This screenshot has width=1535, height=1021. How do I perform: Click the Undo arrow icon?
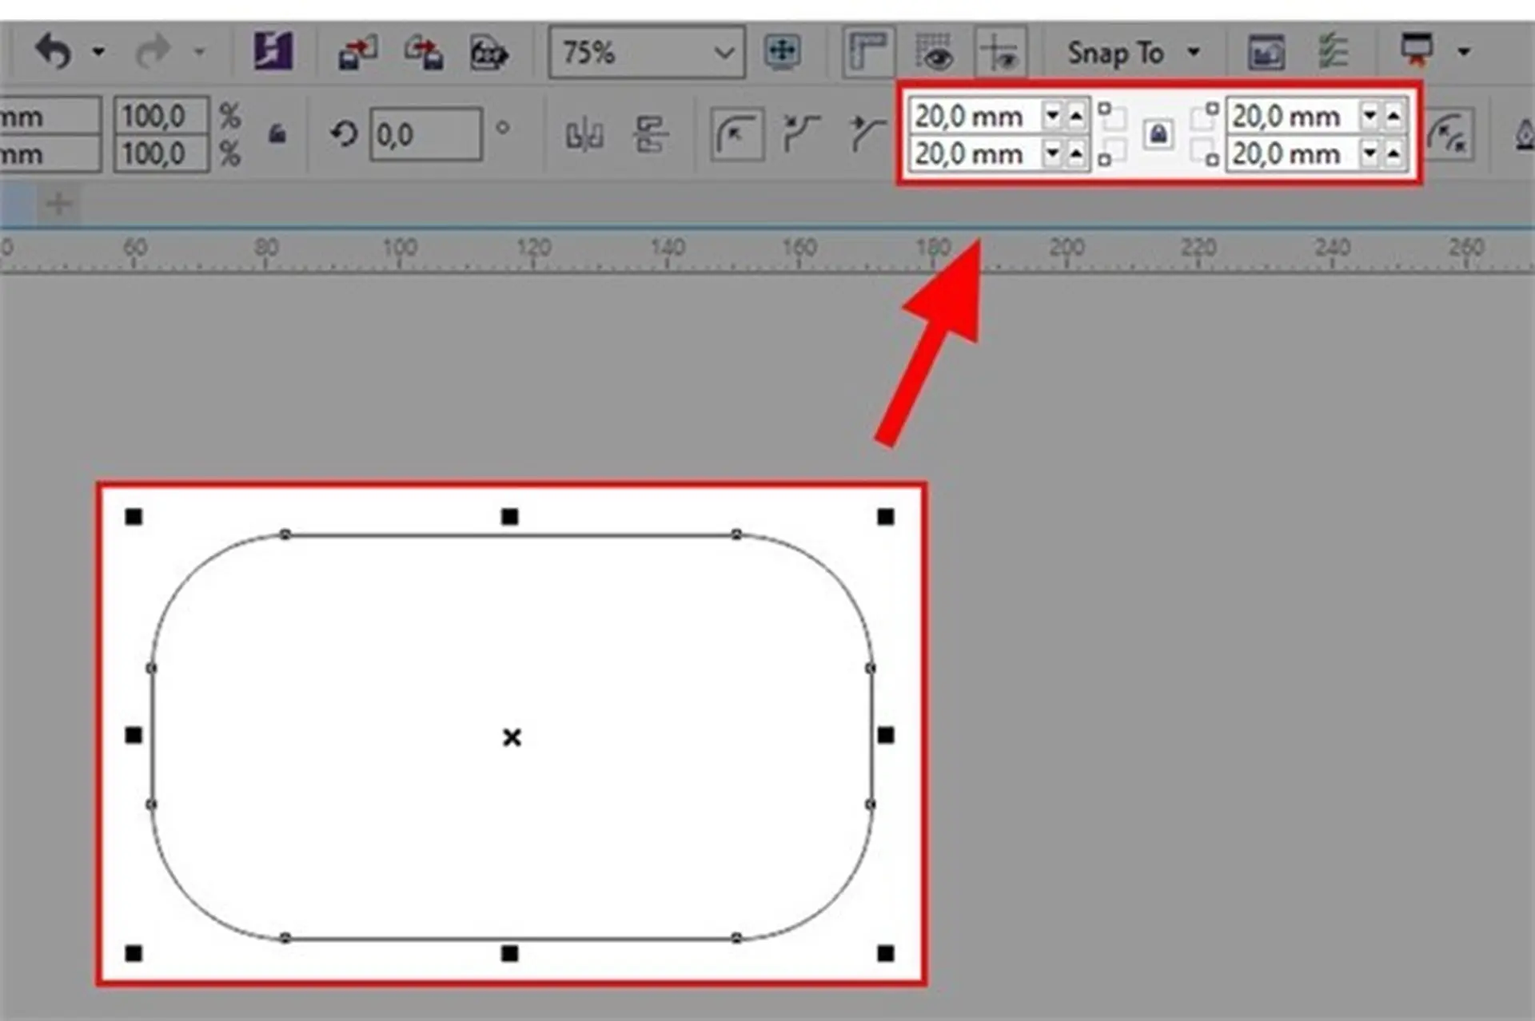point(54,52)
